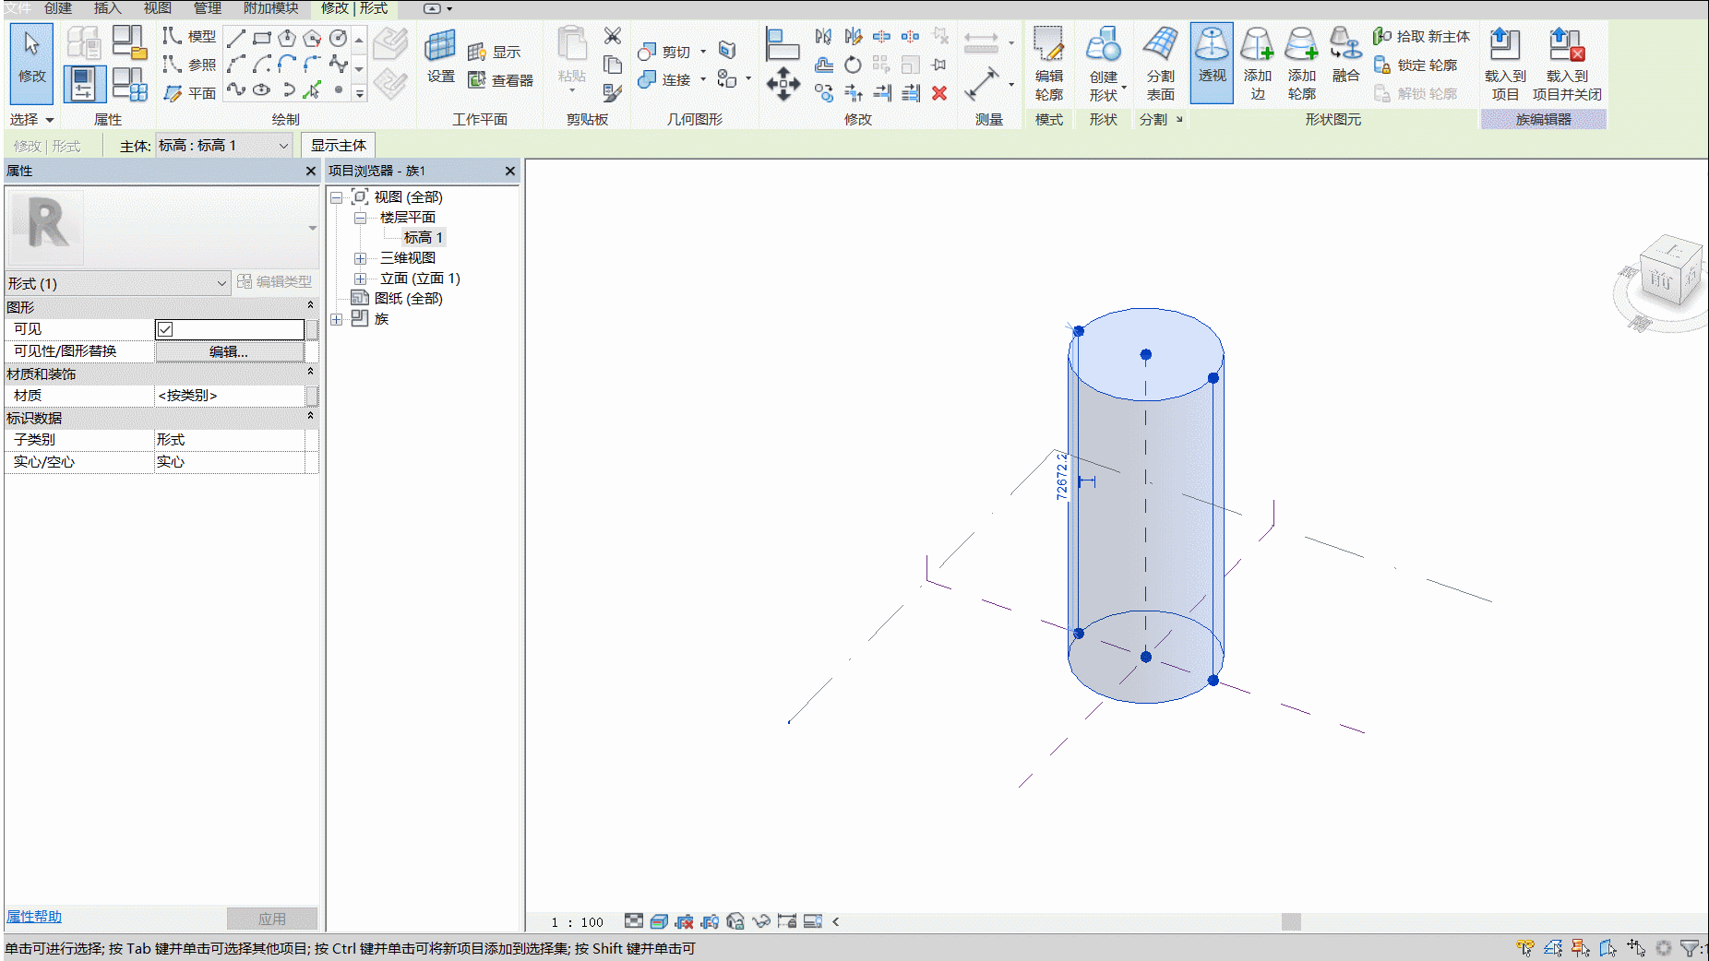Open the 视图 (View) ribbon tab
Screen dimensions: 1709x961
[x=157, y=8]
